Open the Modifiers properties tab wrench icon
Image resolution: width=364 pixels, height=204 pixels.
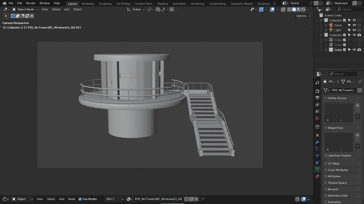[317, 142]
